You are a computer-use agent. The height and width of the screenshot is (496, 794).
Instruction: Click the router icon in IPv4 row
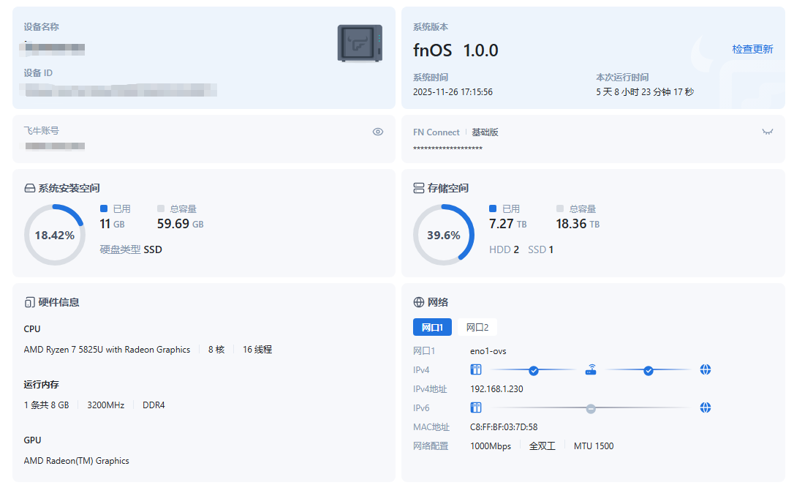point(591,370)
